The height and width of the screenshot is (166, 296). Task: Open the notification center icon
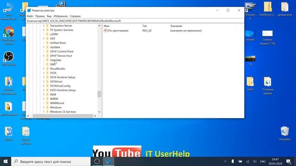click(289, 161)
